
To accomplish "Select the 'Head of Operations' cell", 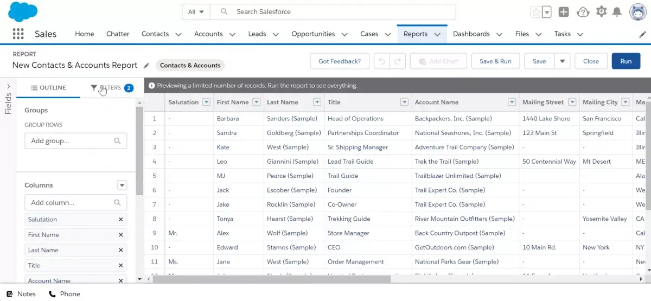I will click(367, 119).
